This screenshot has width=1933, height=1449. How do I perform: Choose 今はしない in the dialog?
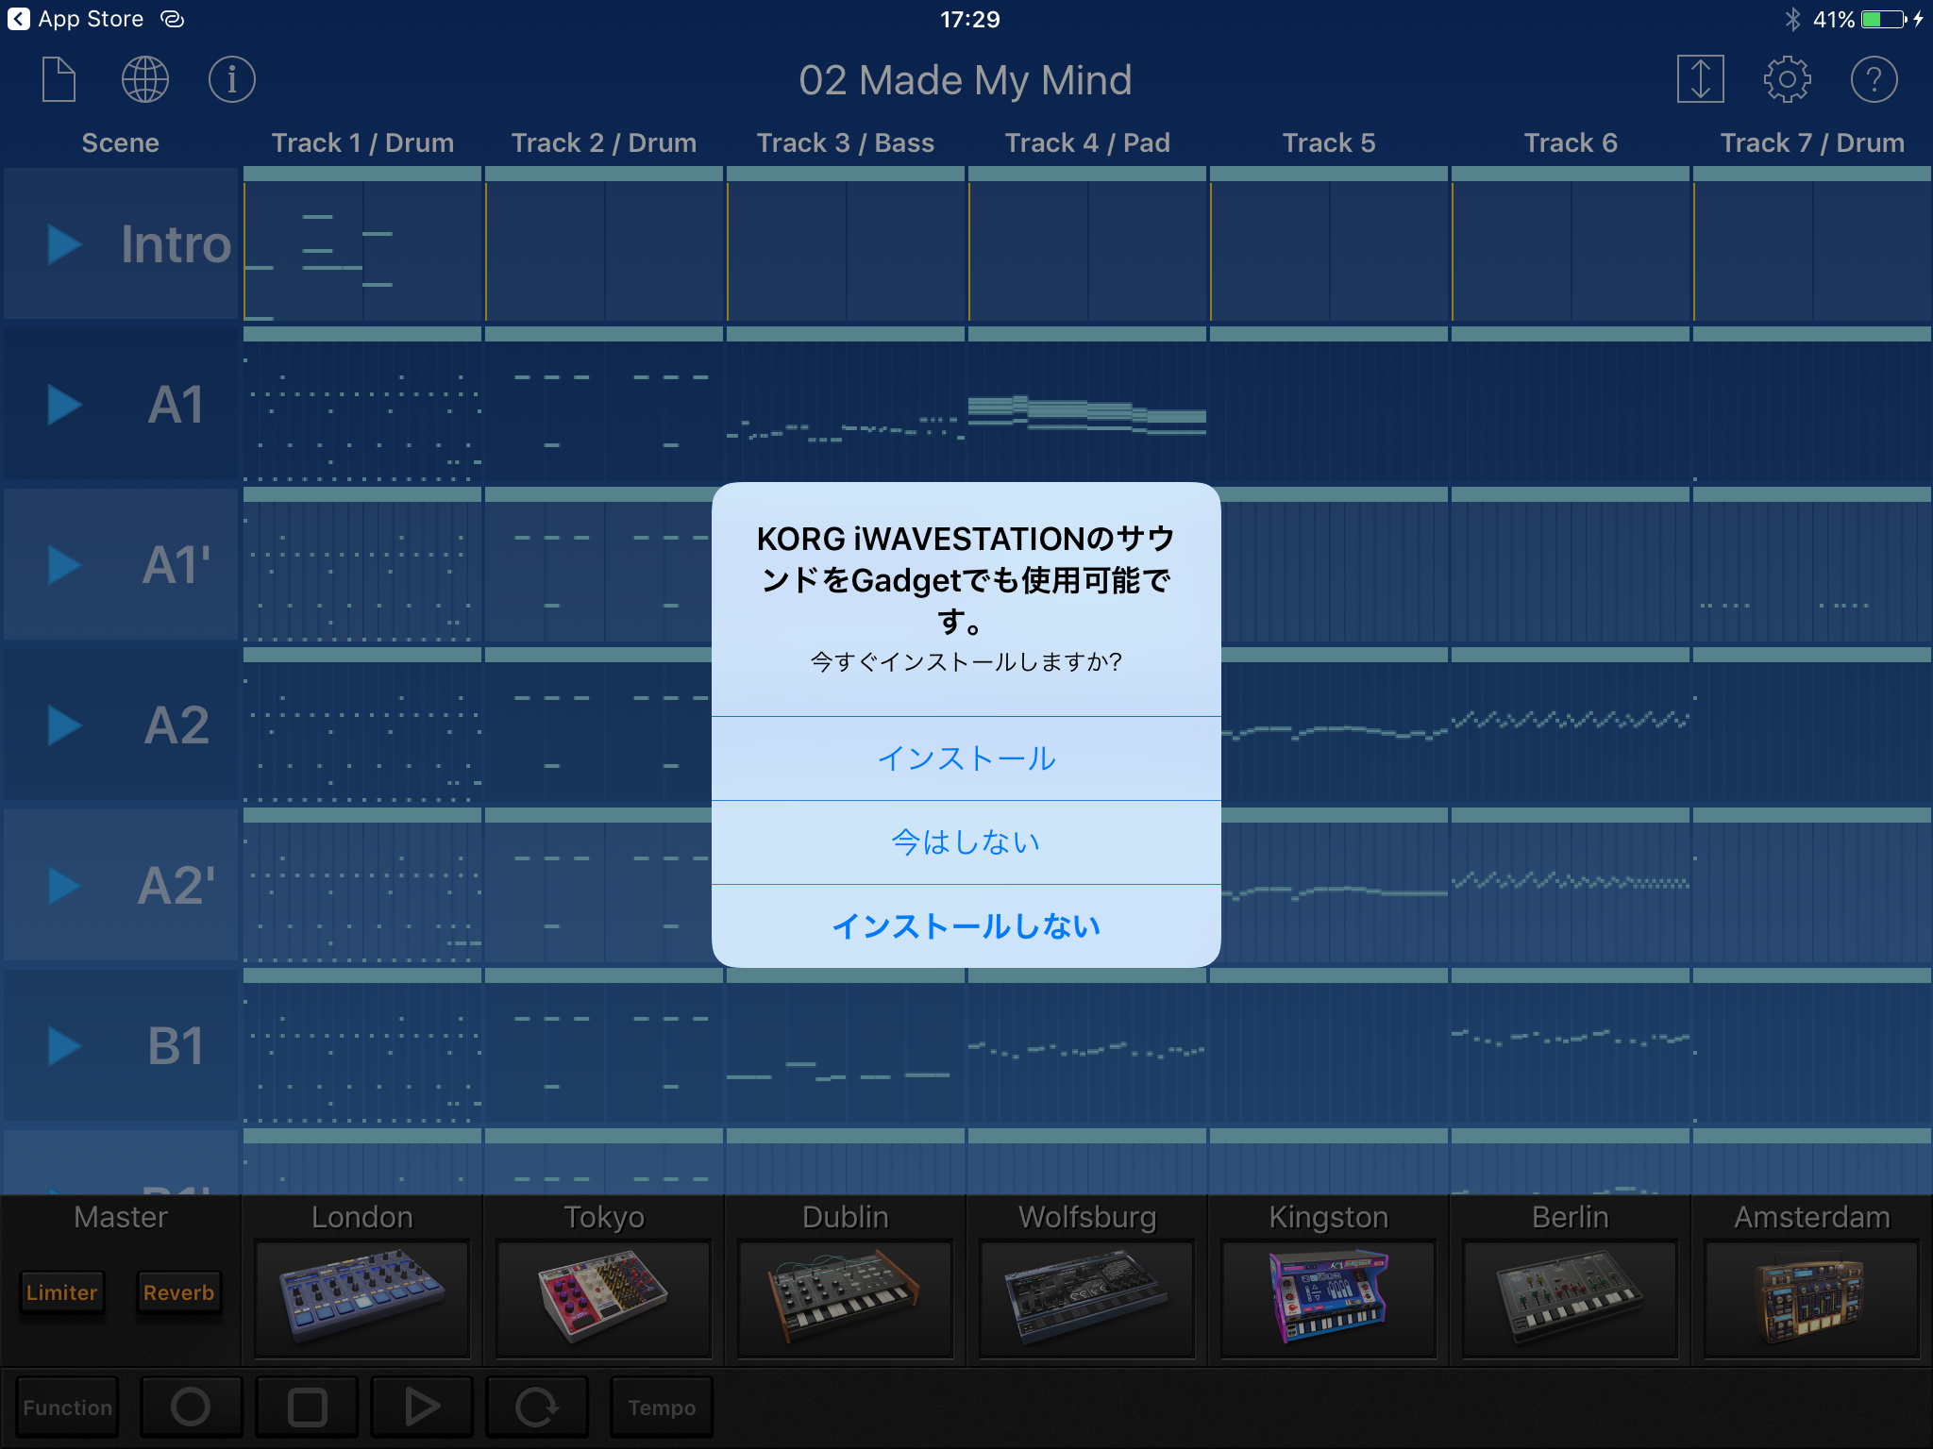(966, 842)
